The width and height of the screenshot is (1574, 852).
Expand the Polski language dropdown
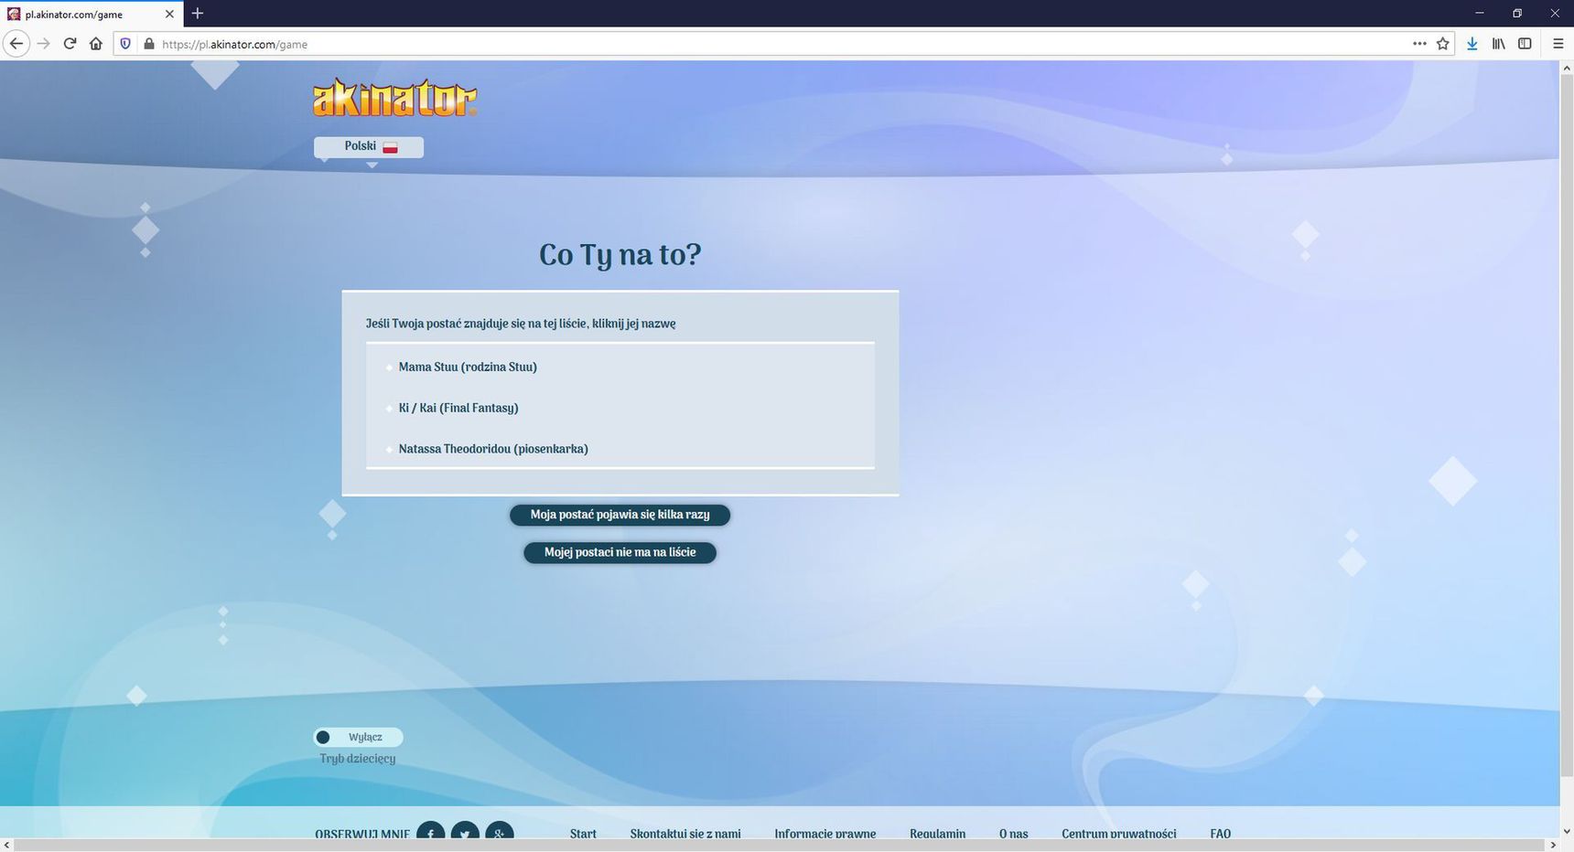pos(369,146)
